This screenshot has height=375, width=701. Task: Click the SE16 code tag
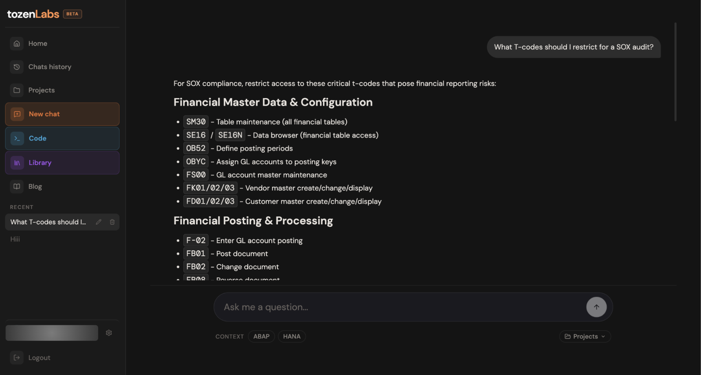point(196,135)
